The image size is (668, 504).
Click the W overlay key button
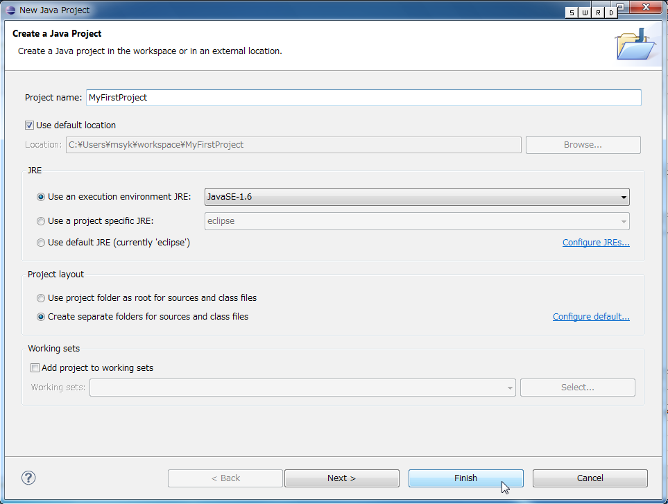pyautogui.click(x=584, y=13)
